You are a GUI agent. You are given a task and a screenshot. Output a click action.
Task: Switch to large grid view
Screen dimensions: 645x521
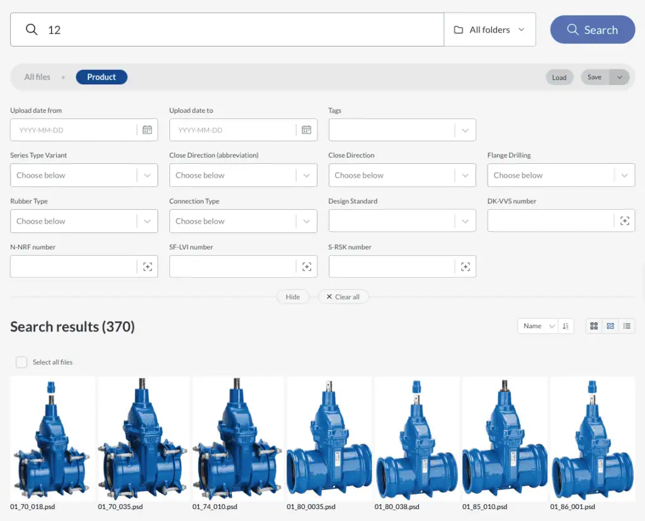click(x=594, y=326)
